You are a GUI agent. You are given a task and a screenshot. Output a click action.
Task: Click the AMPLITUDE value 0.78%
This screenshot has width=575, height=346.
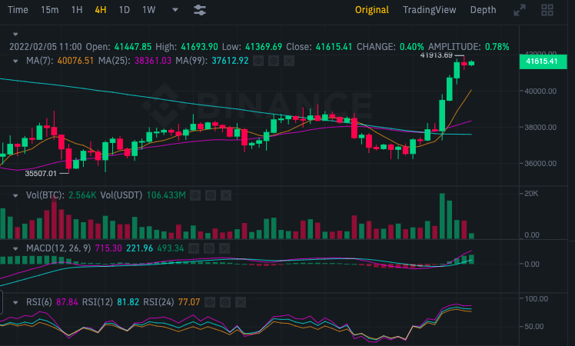pos(497,47)
